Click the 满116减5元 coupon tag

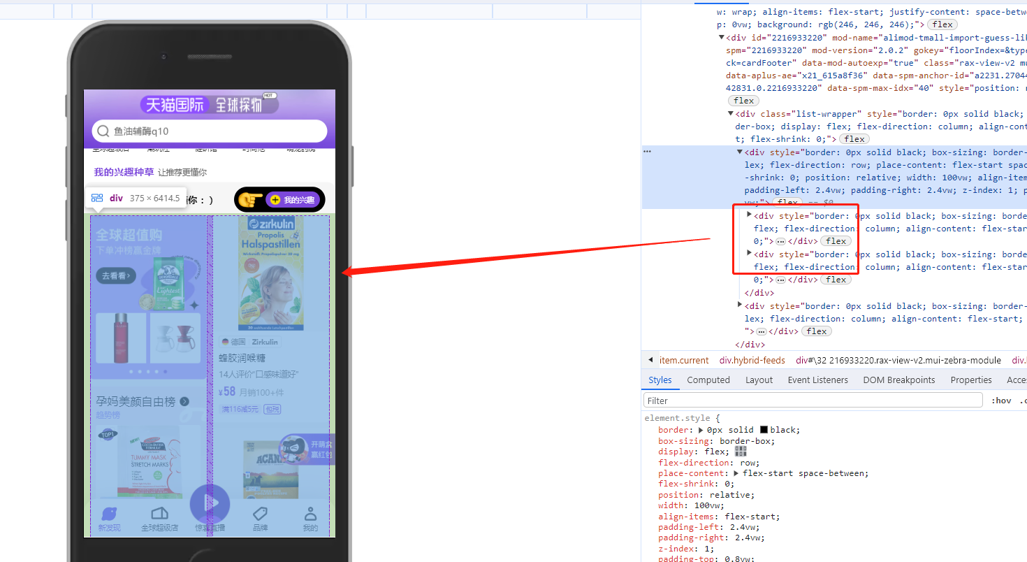(240, 409)
